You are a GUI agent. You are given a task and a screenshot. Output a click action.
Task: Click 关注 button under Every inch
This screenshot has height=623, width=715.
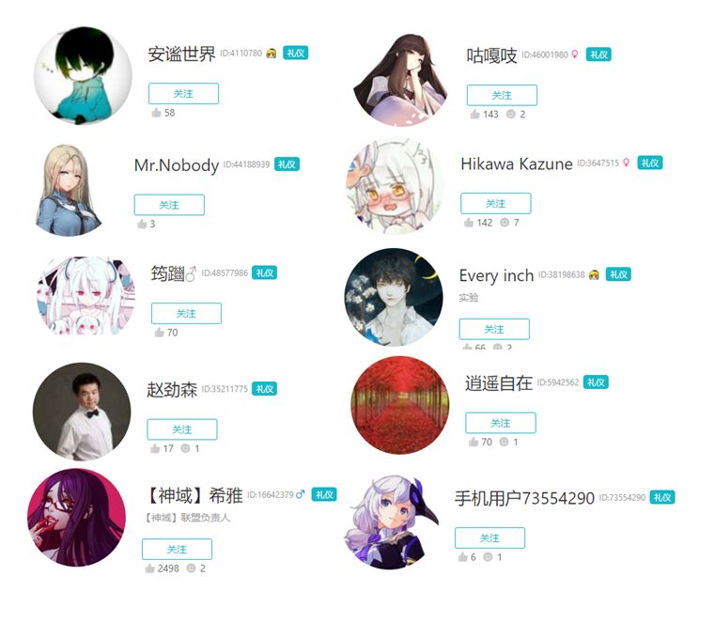click(494, 329)
